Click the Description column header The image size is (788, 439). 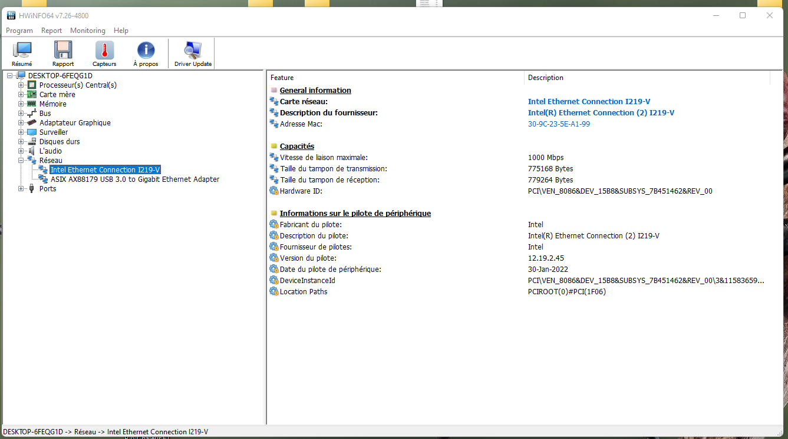pyautogui.click(x=647, y=78)
